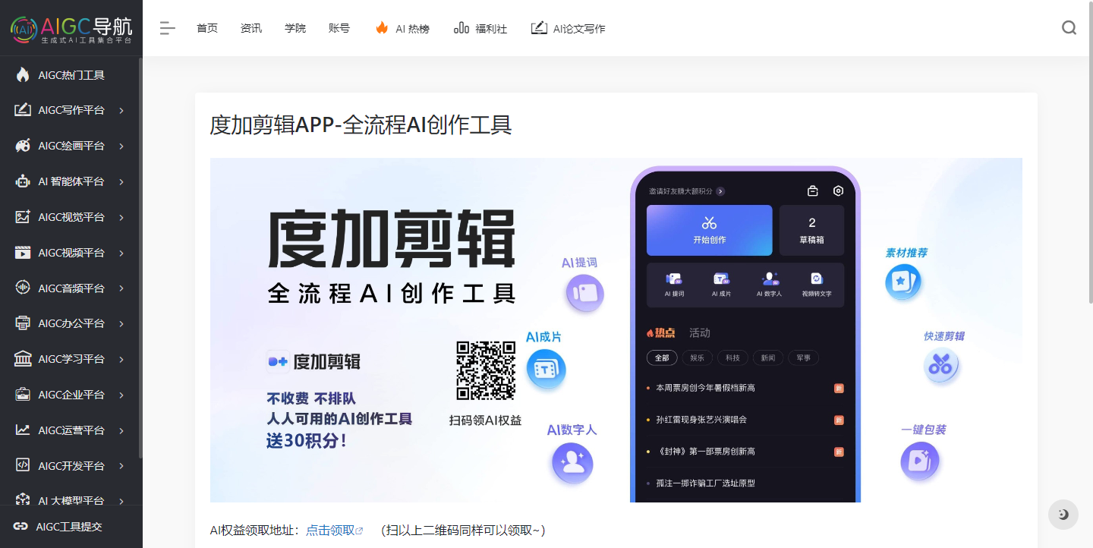Open the AI 热榜 nav menu item

[x=403, y=28]
